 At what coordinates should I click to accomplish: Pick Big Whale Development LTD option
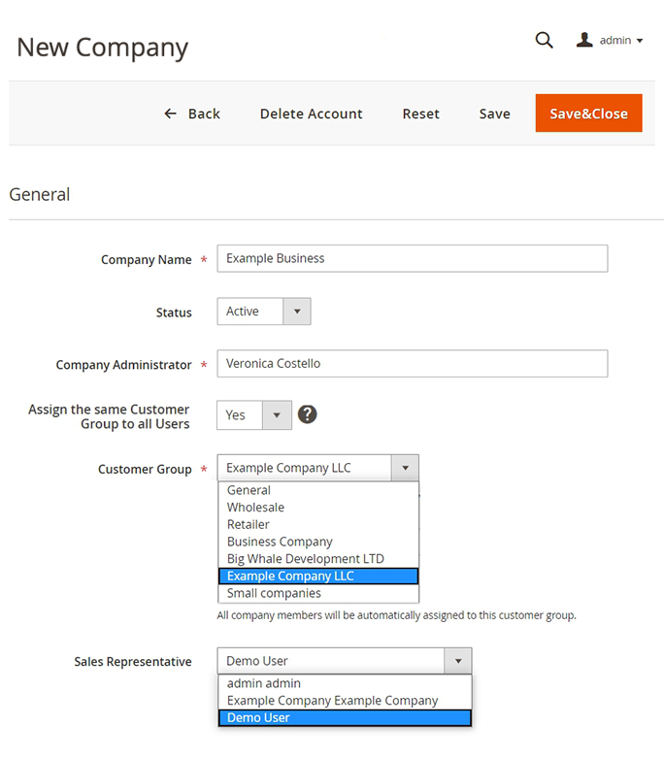[x=305, y=559]
